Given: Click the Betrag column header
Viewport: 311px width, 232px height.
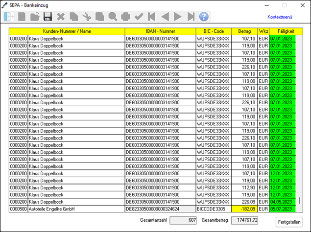Looking at the screenshot, I should click(244, 31).
